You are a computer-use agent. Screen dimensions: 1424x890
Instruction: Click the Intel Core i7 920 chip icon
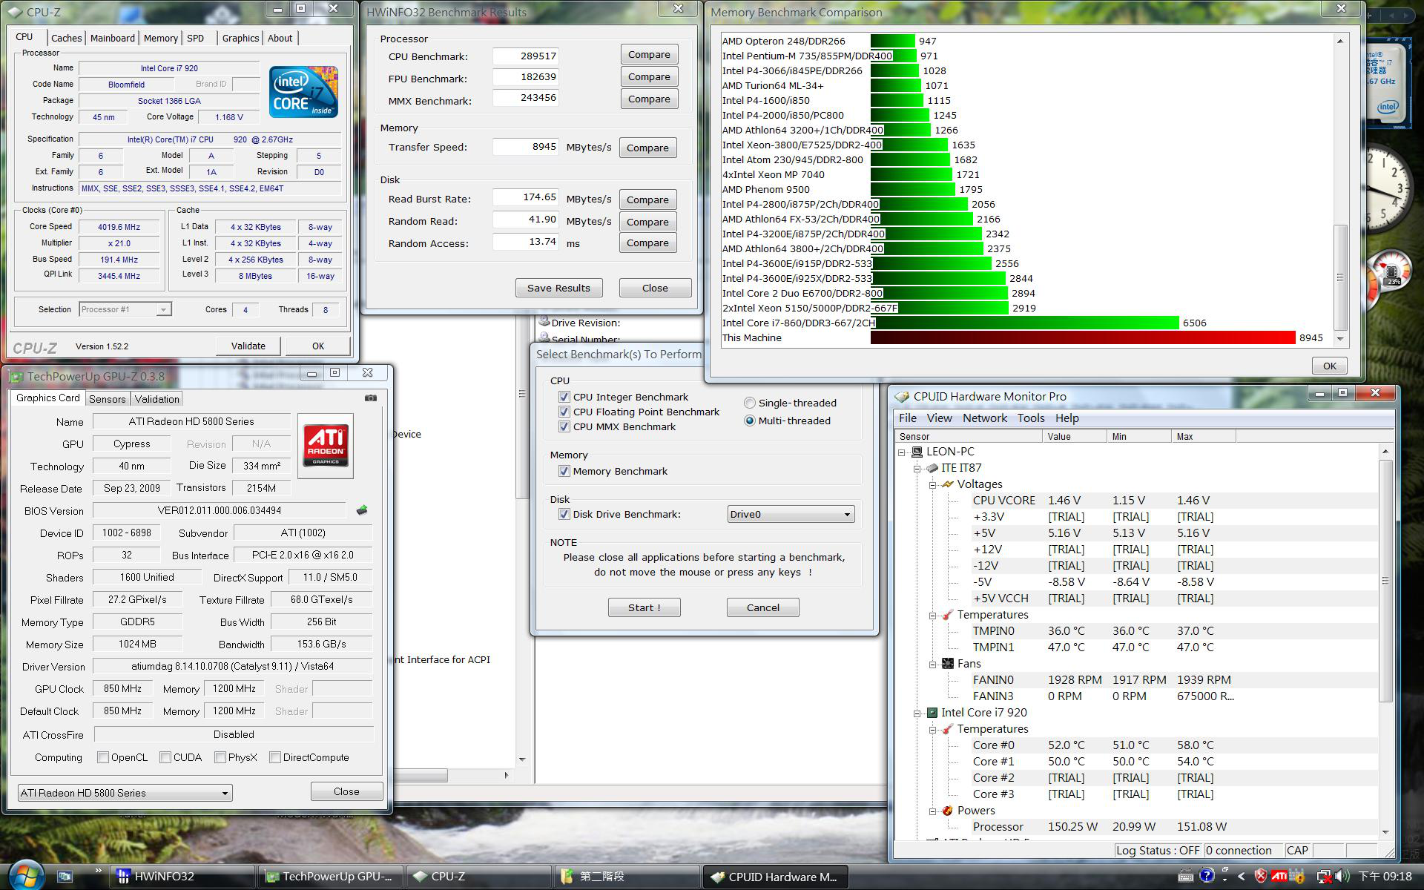[932, 713]
